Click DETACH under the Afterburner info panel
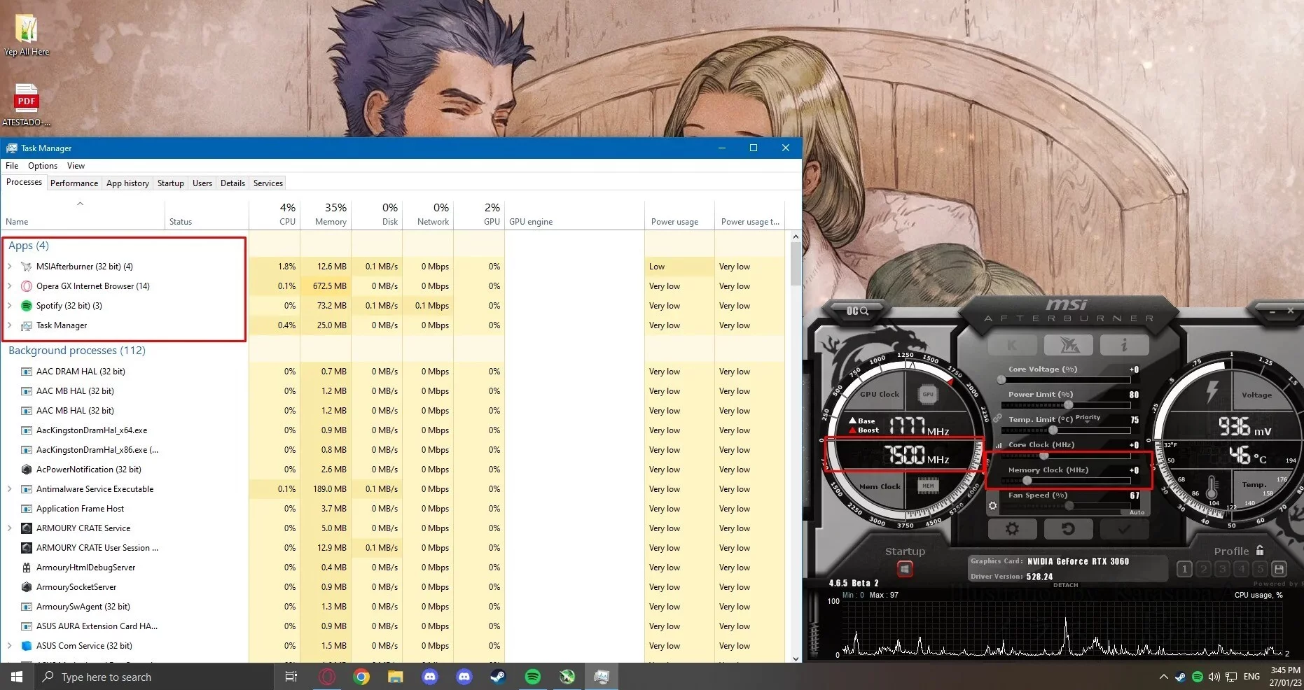This screenshot has height=690, width=1304. point(1066,585)
